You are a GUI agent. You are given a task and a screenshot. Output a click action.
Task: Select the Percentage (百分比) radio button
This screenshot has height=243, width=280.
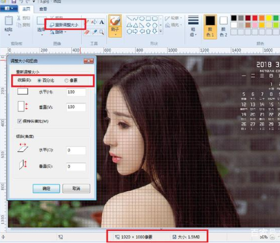point(40,81)
